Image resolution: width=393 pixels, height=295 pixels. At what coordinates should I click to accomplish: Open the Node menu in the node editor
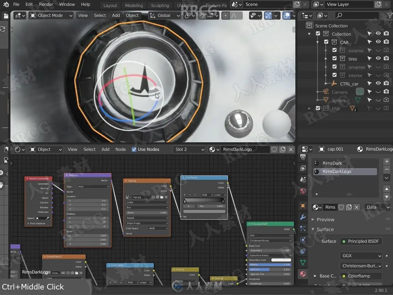(121, 149)
